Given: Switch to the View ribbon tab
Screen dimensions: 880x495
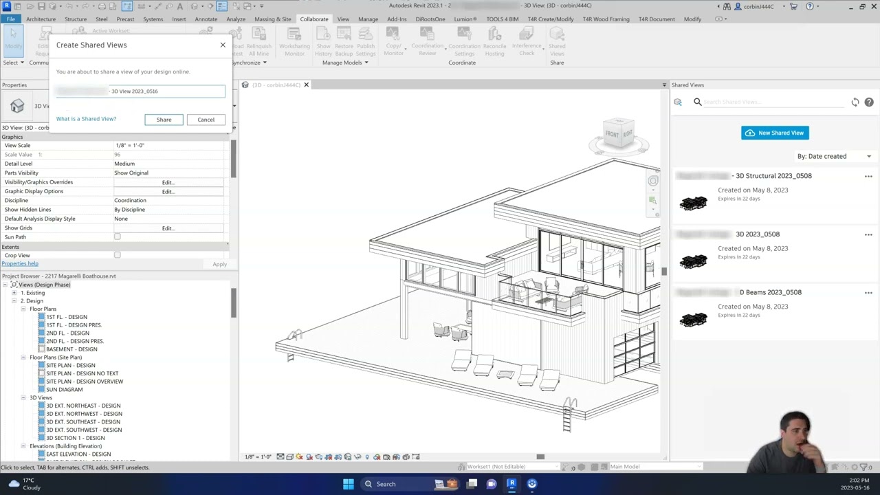Looking at the screenshot, I should tap(343, 19).
